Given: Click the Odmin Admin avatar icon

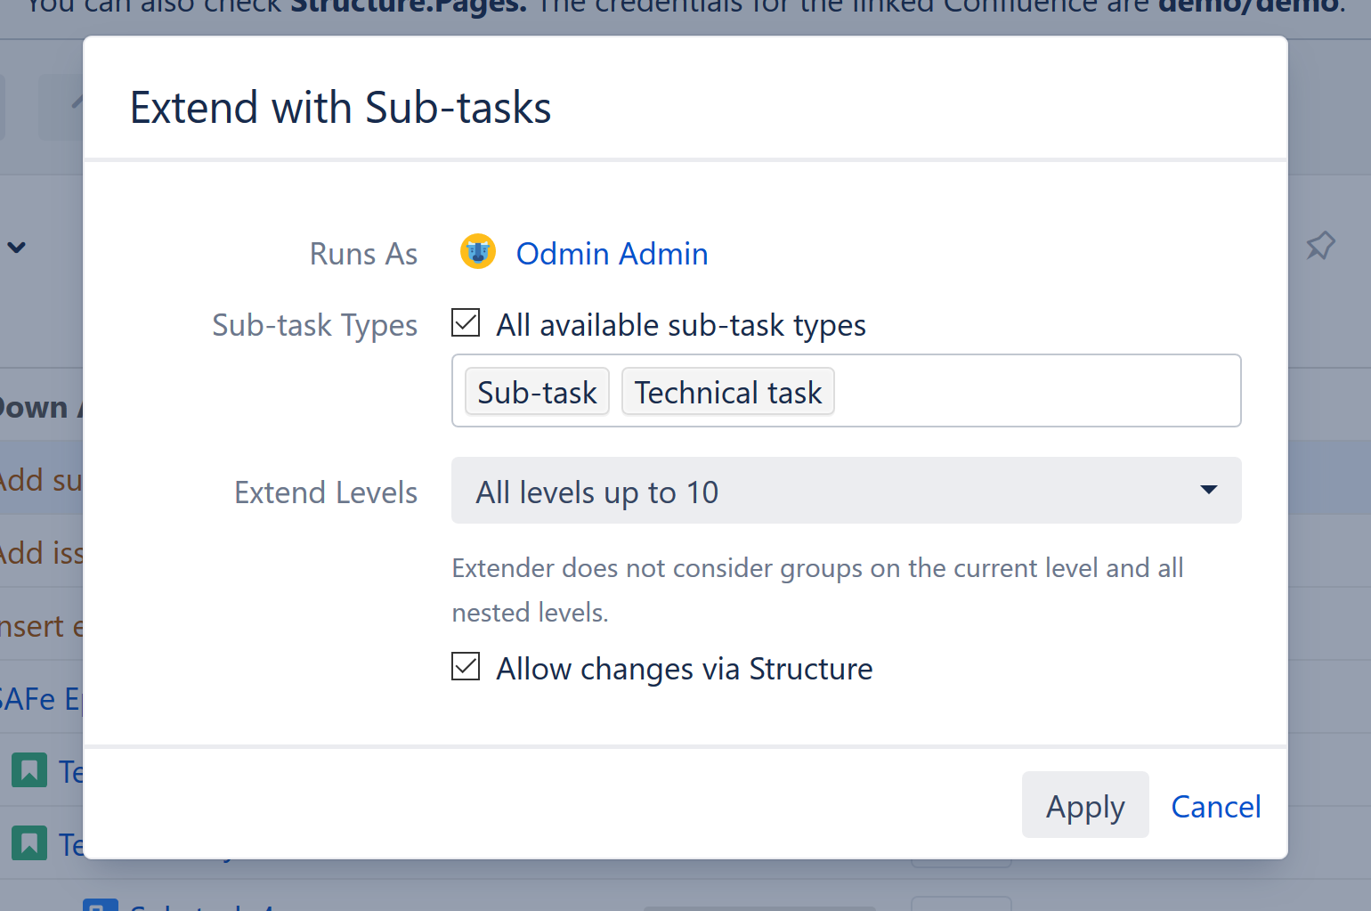Looking at the screenshot, I should click(x=477, y=252).
